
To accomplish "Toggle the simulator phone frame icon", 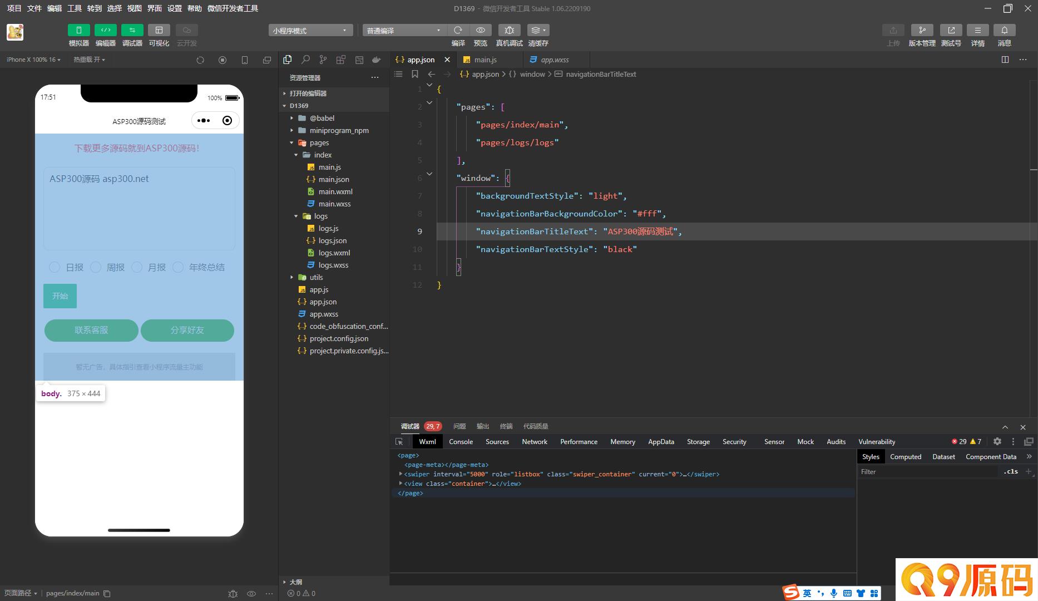I will [x=245, y=60].
